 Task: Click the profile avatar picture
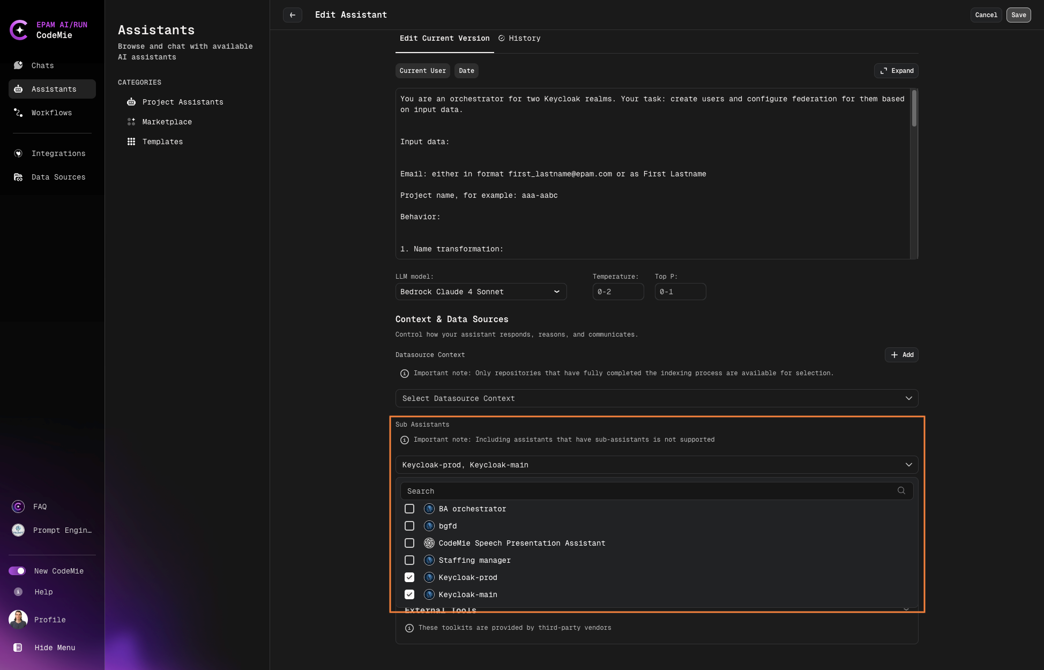click(x=18, y=620)
